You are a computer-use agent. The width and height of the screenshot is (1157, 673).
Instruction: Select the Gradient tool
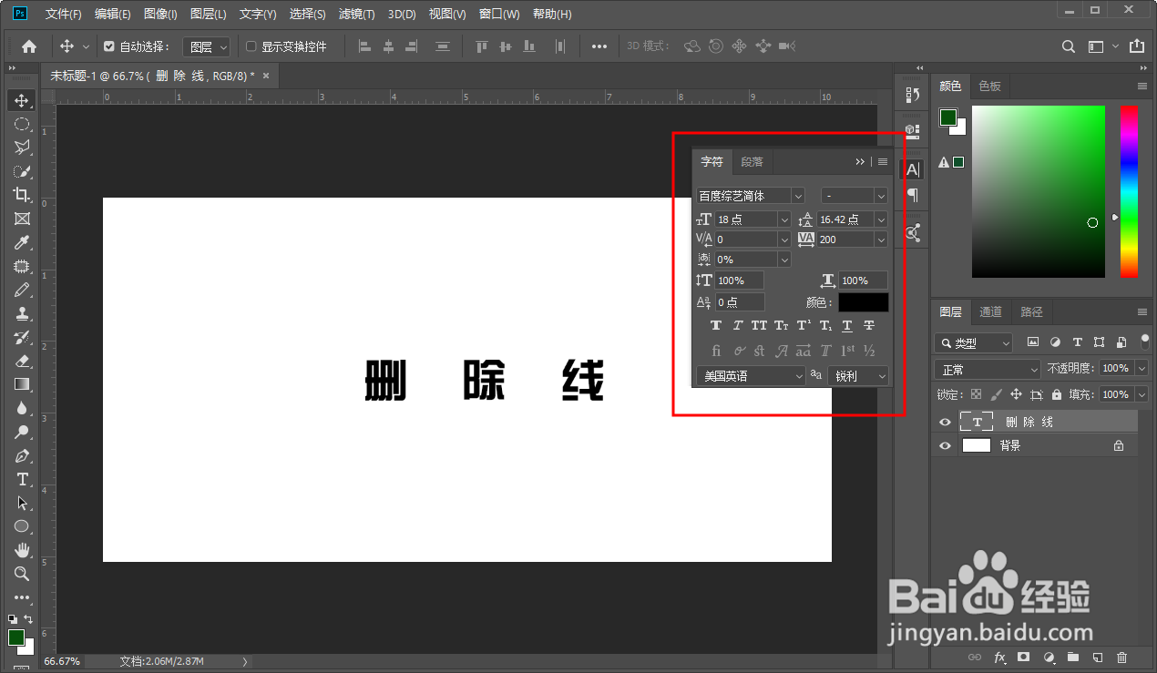[x=22, y=384]
